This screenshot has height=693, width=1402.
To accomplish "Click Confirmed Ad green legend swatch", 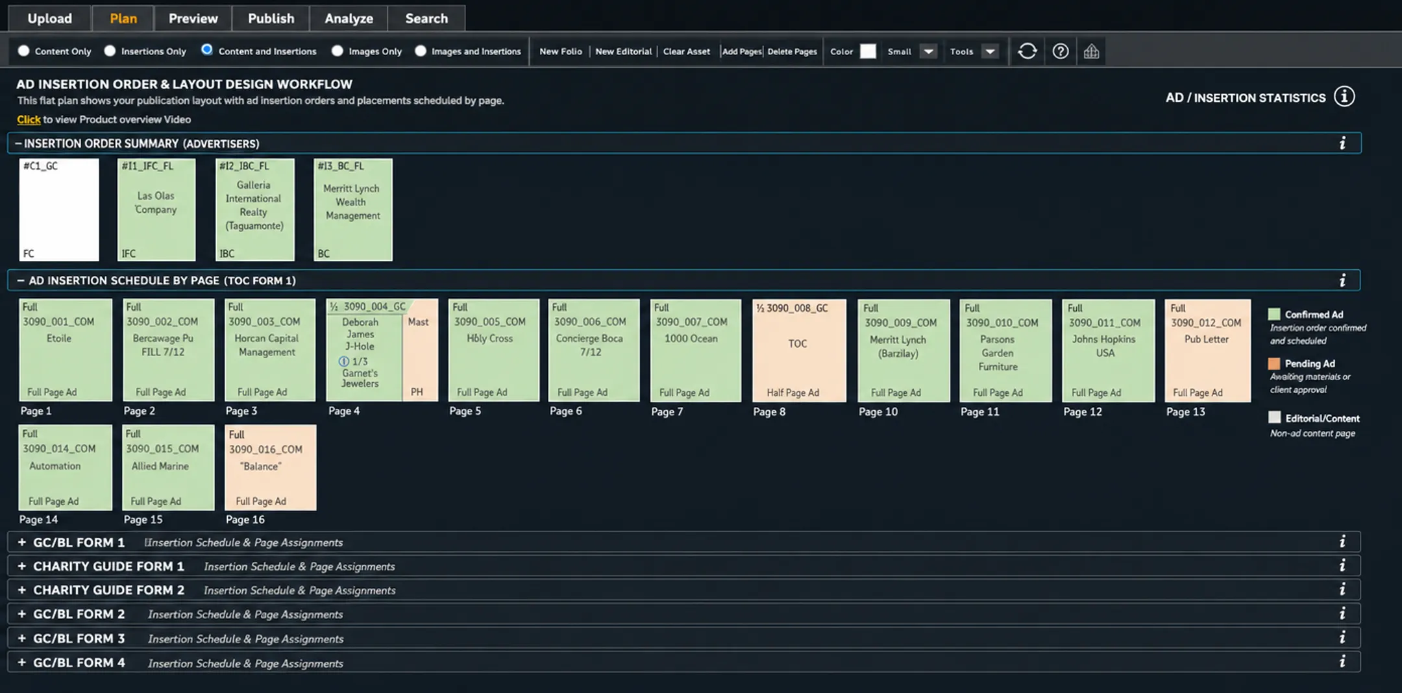I will (1274, 314).
